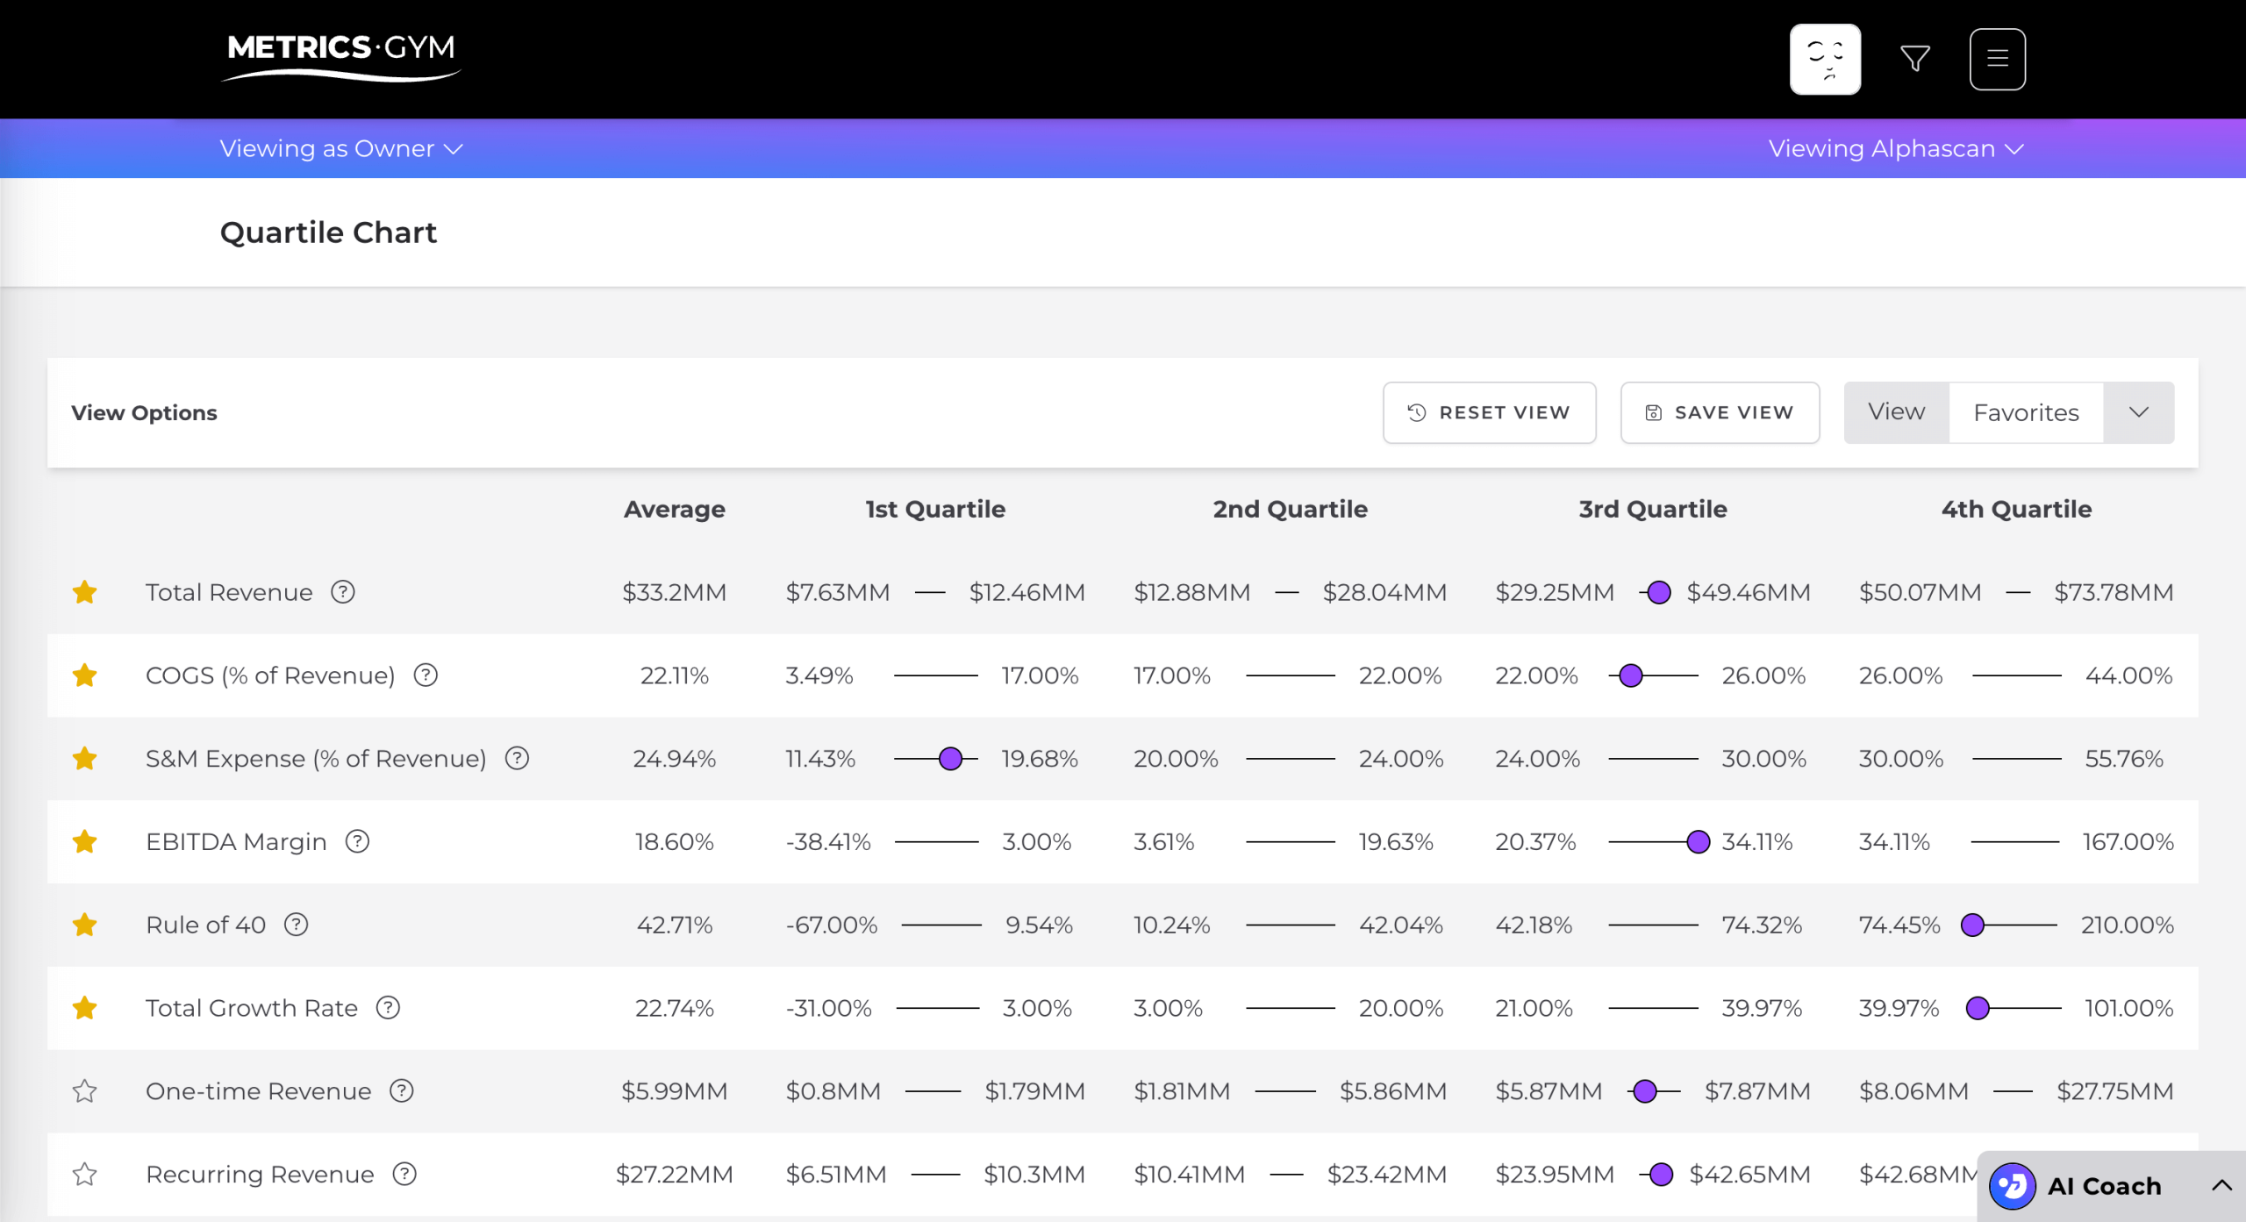The width and height of the screenshot is (2246, 1222).
Task: Click help icon next to Total Revenue
Action: 343,592
